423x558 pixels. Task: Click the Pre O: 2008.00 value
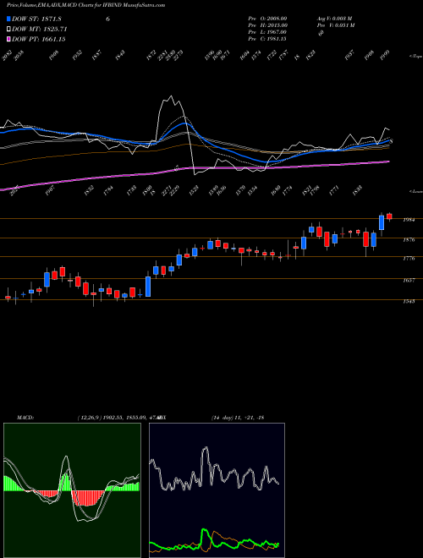tap(267, 19)
